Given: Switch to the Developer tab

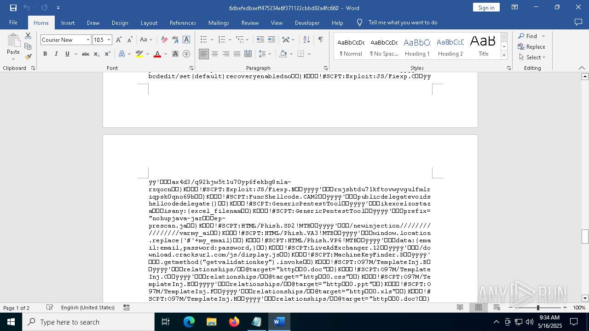Looking at the screenshot, I should click(x=307, y=23).
